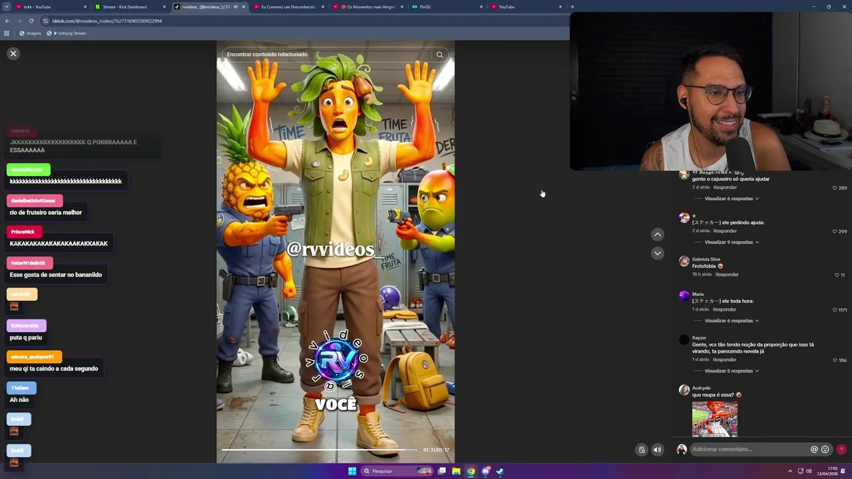Open Maria's purple profile avatar
Viewport: 852px width, 479px height.
(x=684, y=296)
